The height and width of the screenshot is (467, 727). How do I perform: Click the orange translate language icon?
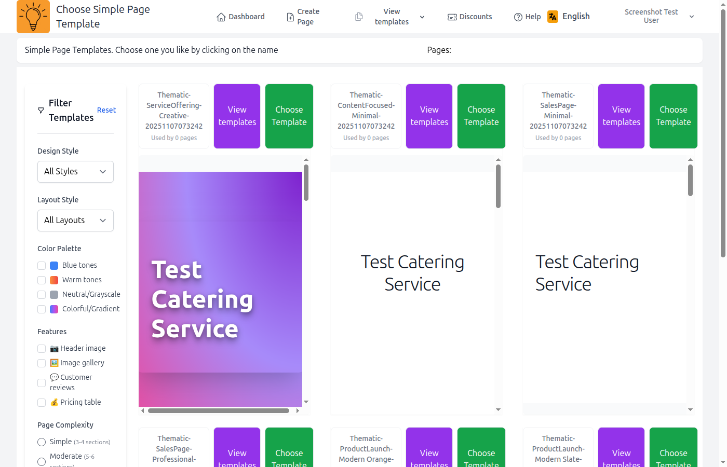click(x=553, y=17)
